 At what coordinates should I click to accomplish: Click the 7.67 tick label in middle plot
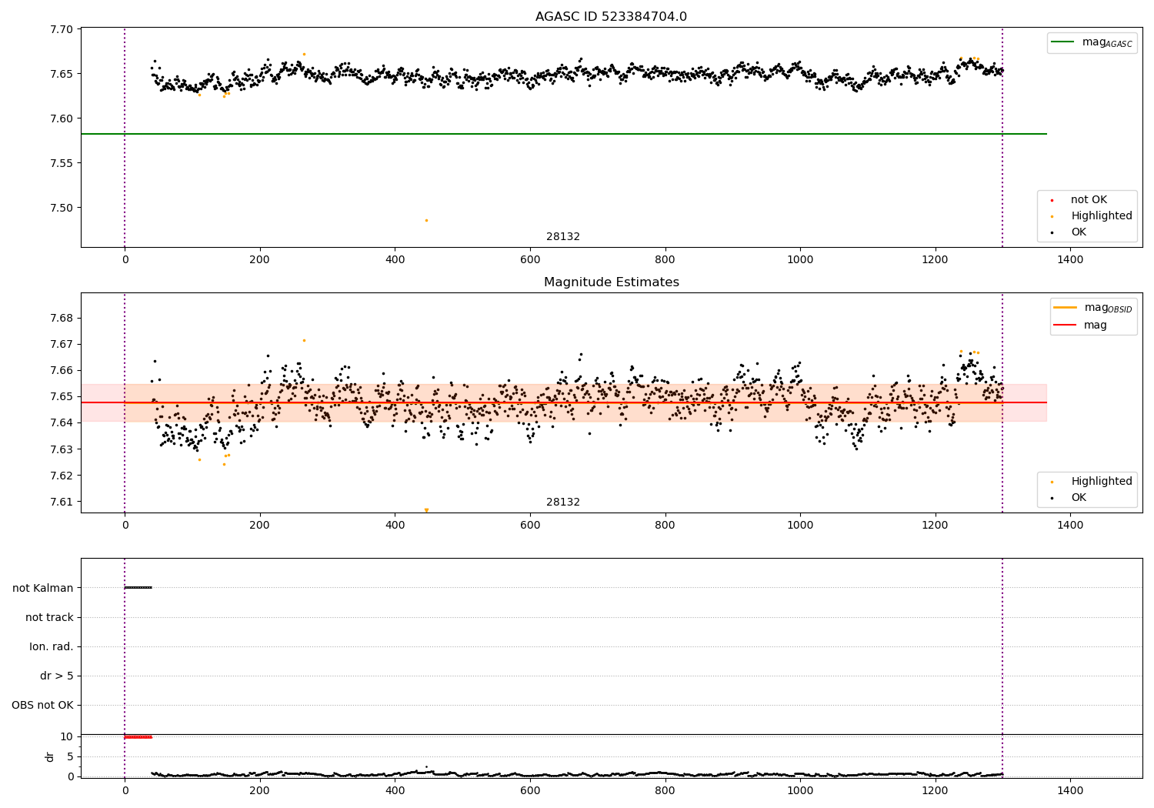point(62,344)
